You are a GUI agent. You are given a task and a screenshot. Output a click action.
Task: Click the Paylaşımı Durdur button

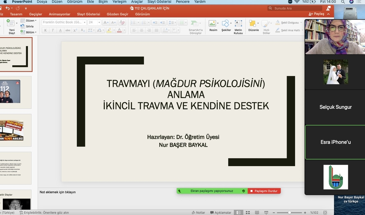pos(264,191)
